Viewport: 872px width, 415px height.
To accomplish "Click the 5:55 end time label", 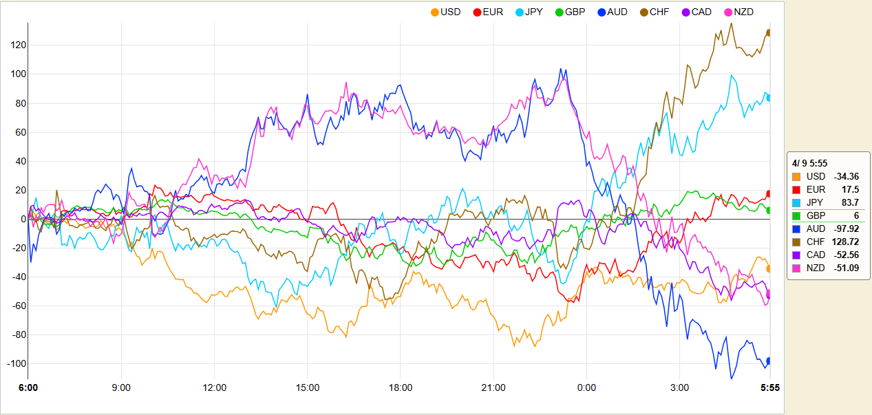I will tap(769, 388).
